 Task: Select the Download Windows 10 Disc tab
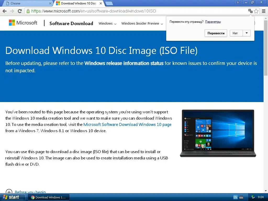(79, 3)
